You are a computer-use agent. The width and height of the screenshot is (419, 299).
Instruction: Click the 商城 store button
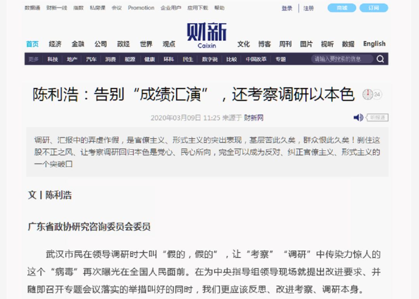[x=342, y=8]
